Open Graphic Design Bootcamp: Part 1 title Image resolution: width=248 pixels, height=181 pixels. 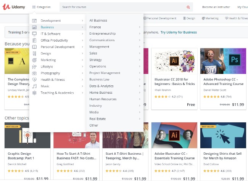tap(21, 156)
